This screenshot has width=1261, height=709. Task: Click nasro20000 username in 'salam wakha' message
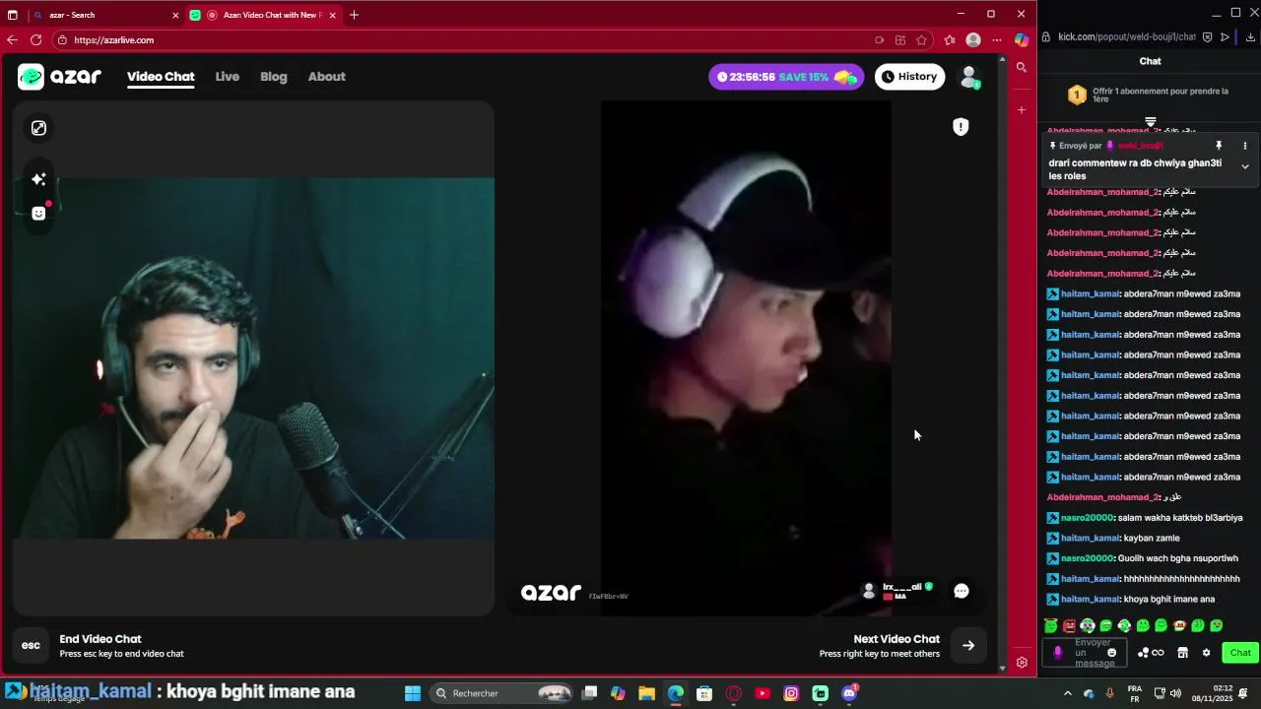click(1087, 518)
